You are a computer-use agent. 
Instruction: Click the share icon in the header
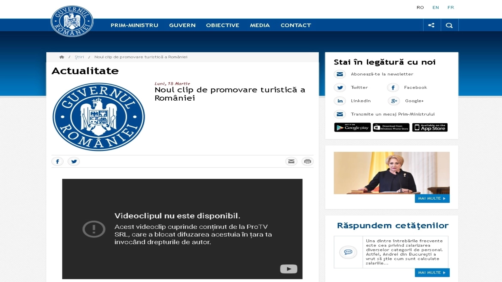[x=431, y=25]
